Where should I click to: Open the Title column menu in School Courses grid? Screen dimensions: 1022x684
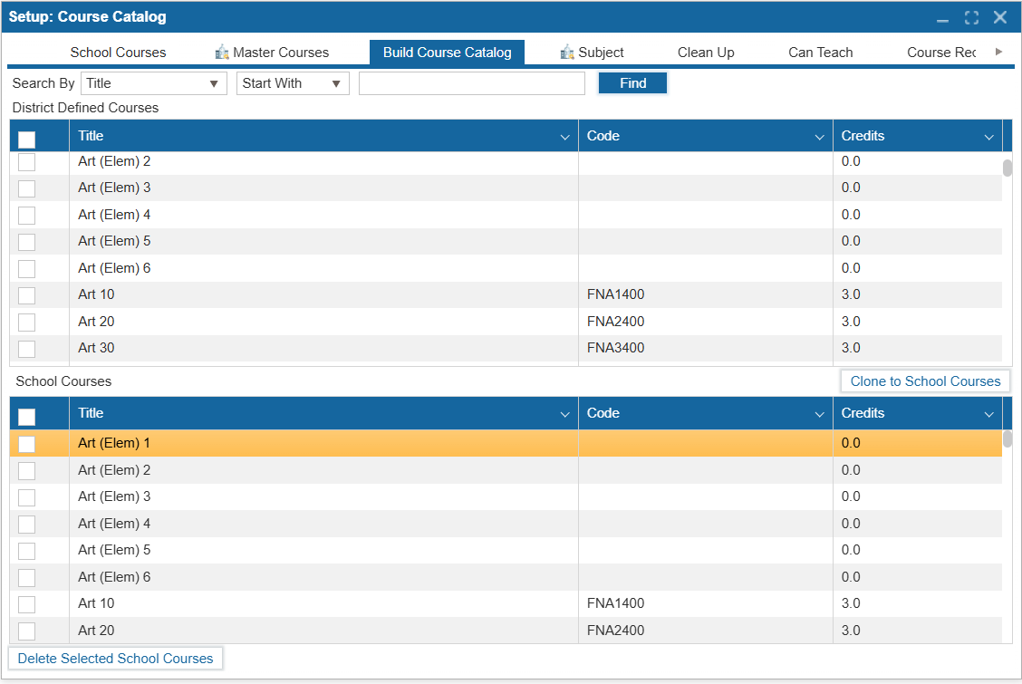click(566, 413)
